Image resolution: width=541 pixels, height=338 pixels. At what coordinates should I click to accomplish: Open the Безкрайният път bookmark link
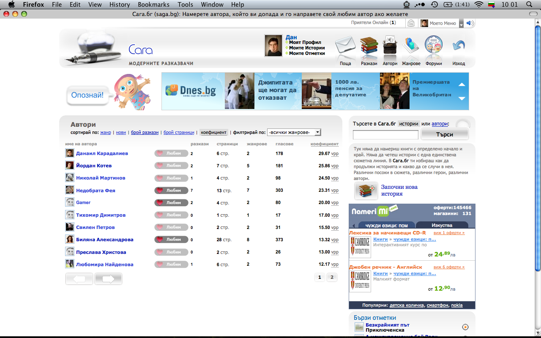(x=387, y=325)
